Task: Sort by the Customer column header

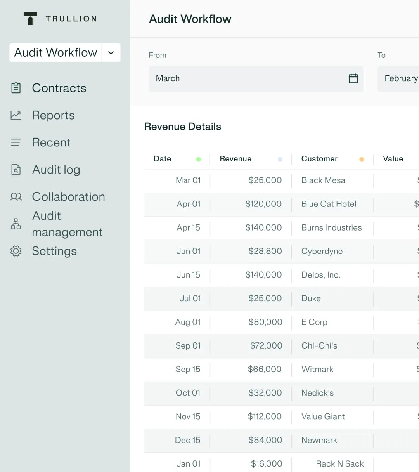Action: tap(319, 159)
